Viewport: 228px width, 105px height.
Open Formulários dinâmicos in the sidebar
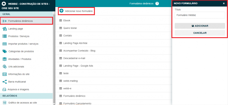pos(21,21)
